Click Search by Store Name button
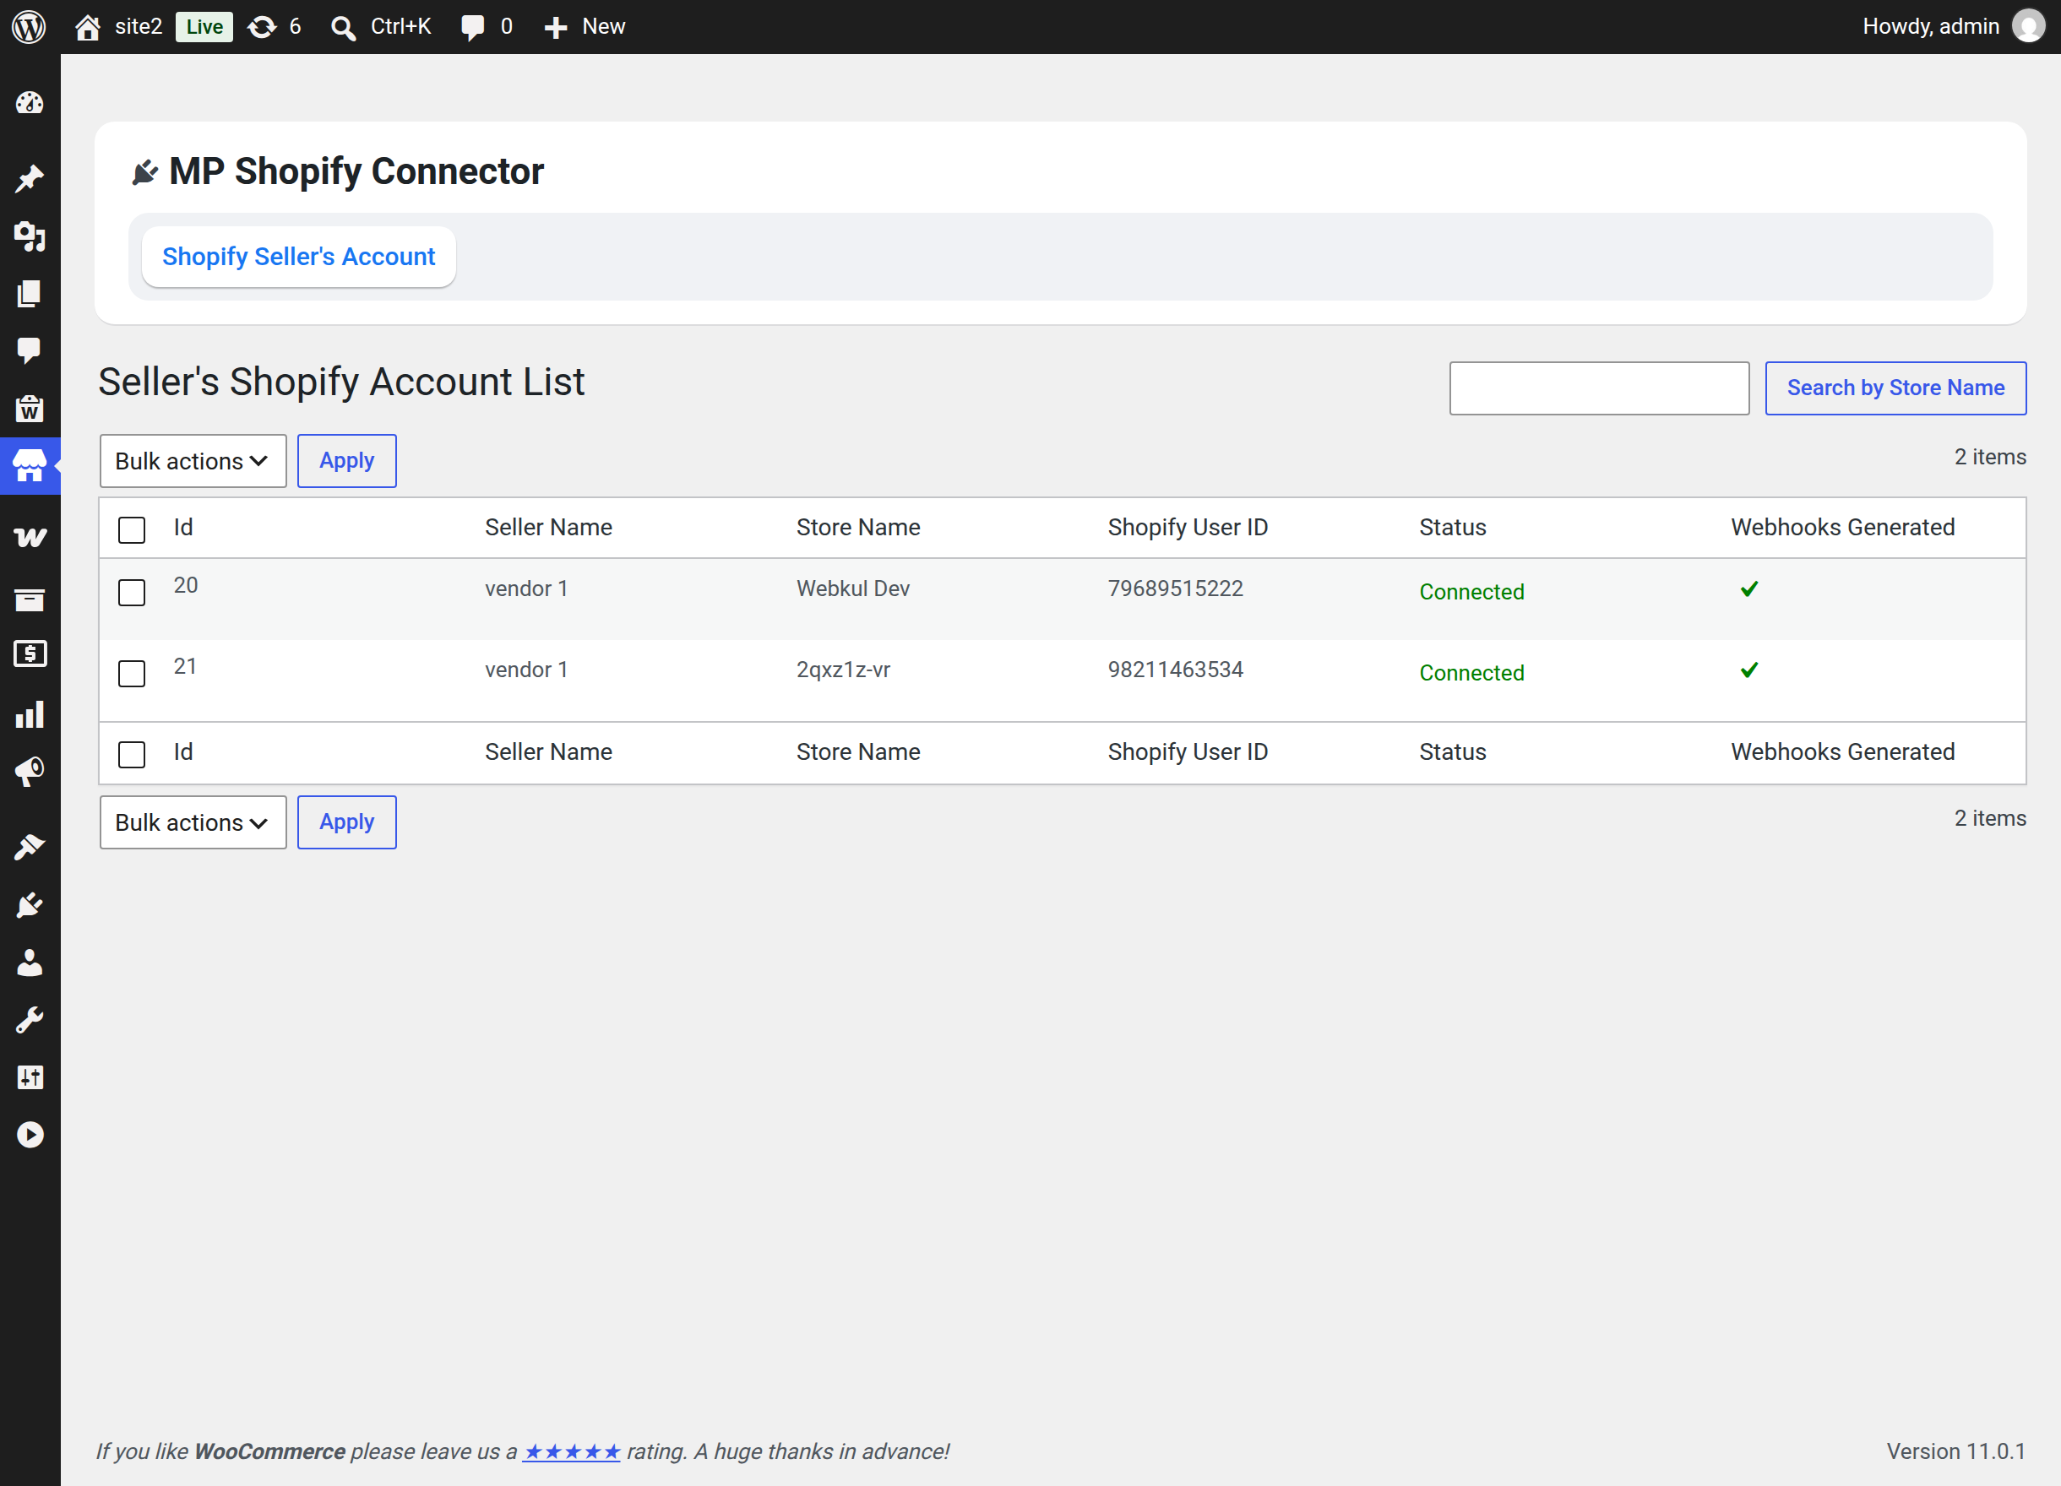This screenshot has height=1486, width=2061. (x=1895, y=388)
